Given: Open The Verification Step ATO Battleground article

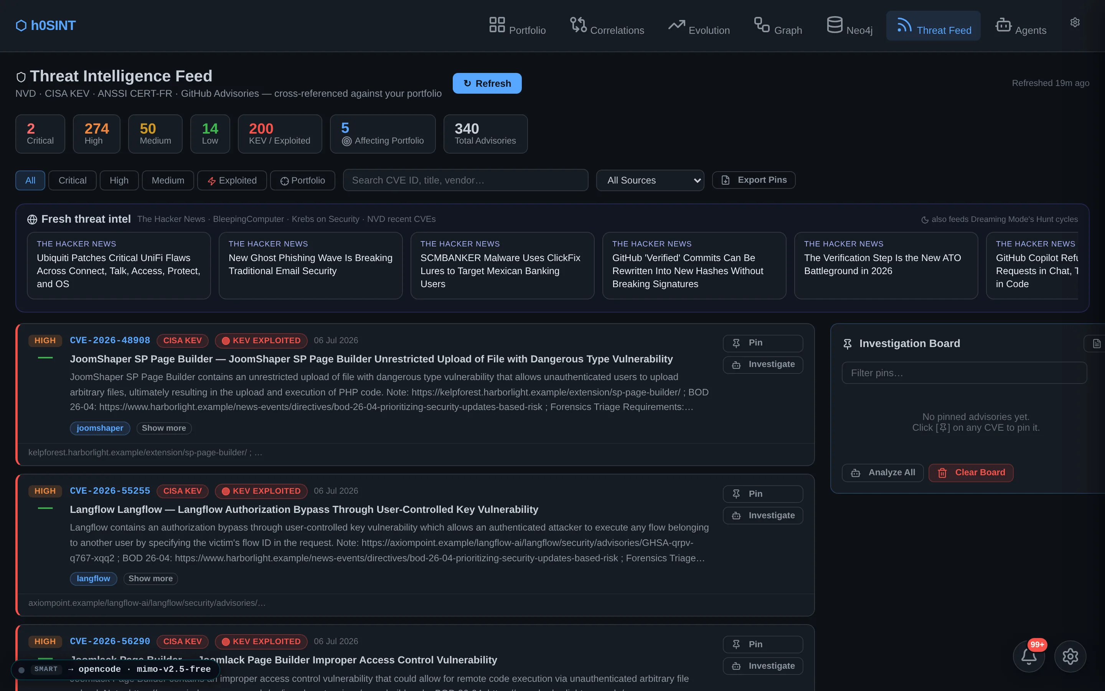Looking at the screenshot, I should click(886, 266).
